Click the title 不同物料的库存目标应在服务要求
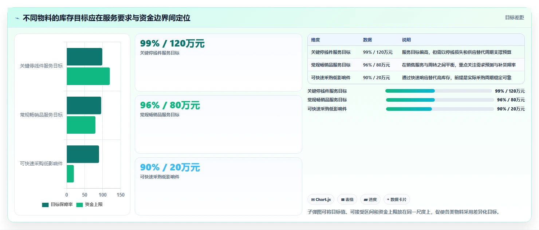Viewport: 539px width, 230px height. (106, 18)
